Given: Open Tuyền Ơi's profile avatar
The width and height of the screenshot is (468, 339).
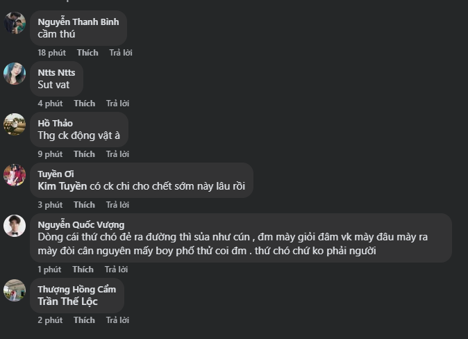Looking at the screenshot, I should tap(15, 175).
